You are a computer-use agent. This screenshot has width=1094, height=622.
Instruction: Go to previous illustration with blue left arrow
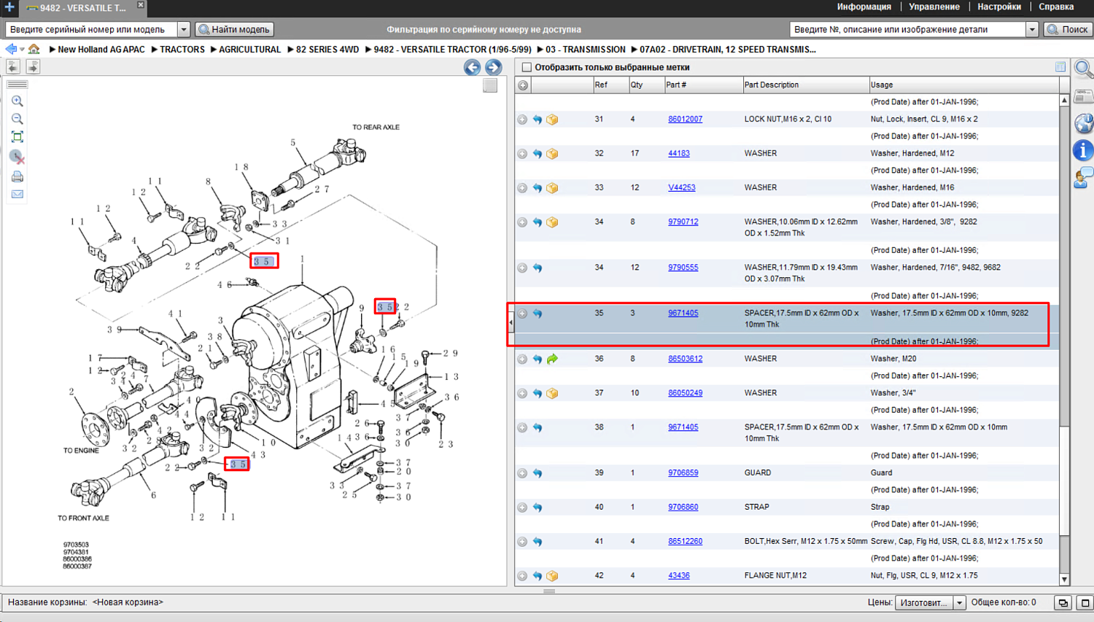pyautogui.click(x=472, y=68)
